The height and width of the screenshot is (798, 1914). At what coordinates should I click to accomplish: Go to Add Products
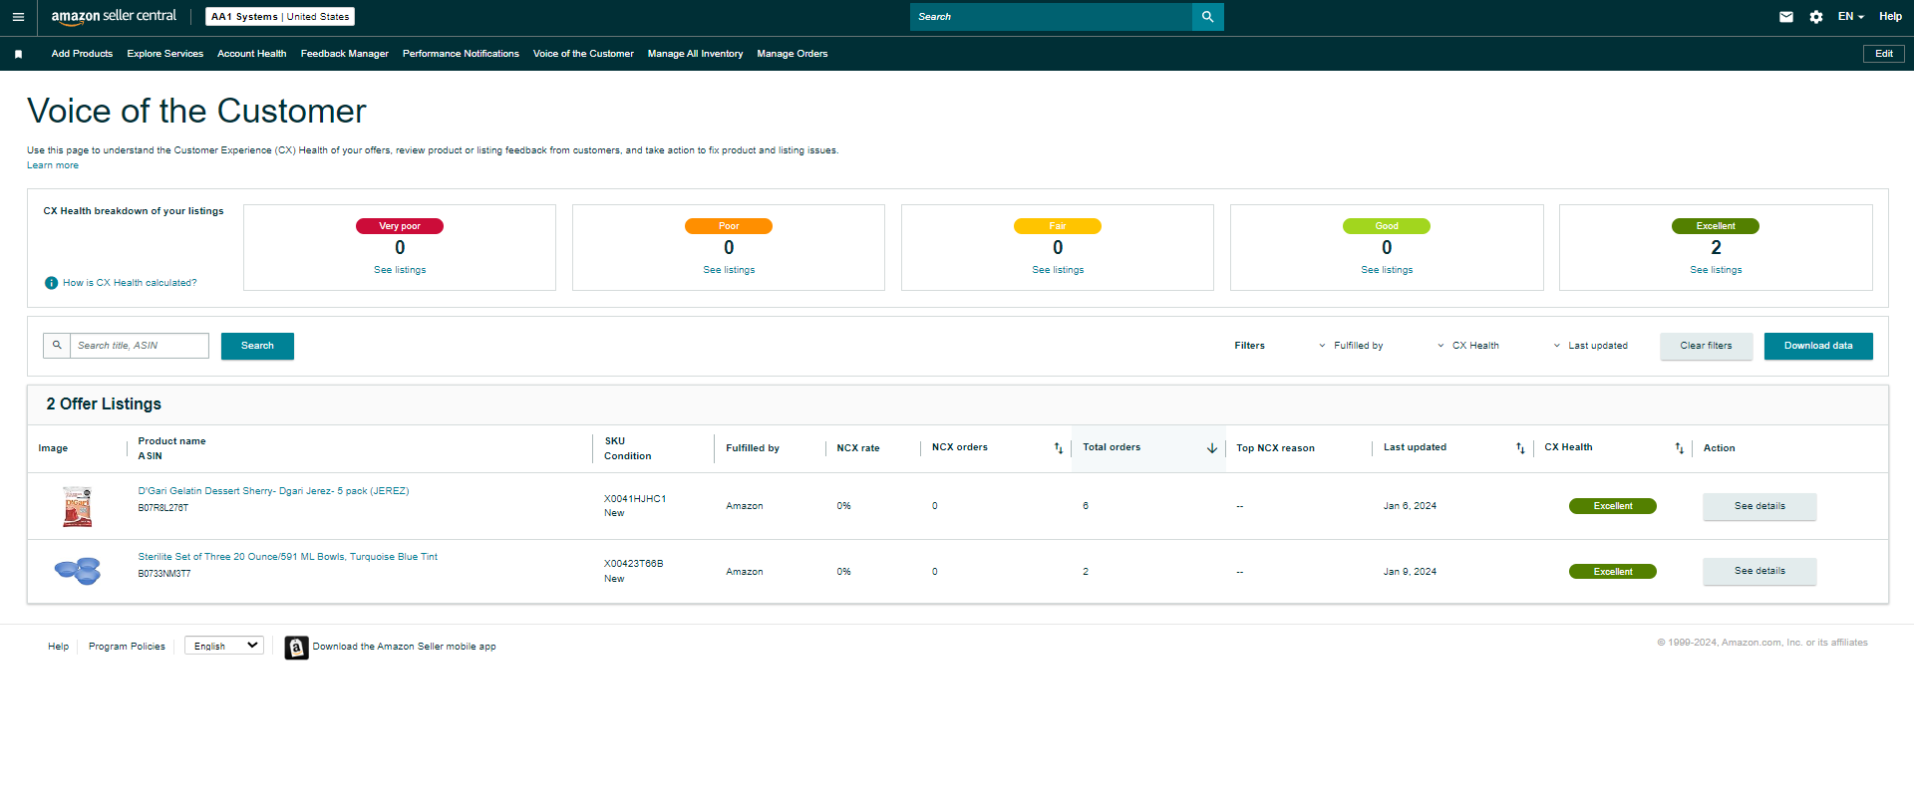(82, 54)
